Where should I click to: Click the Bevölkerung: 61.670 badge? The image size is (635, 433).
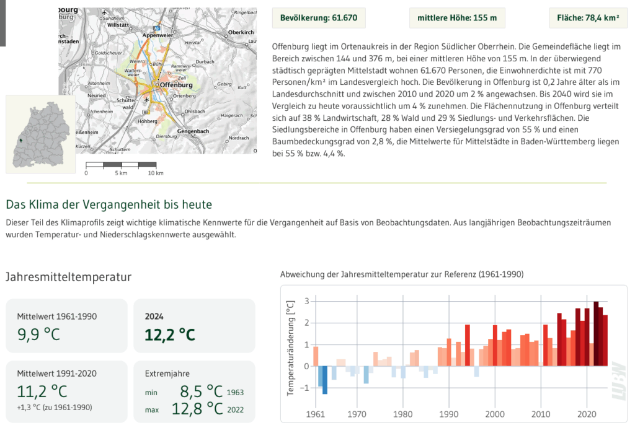(319, 18)
